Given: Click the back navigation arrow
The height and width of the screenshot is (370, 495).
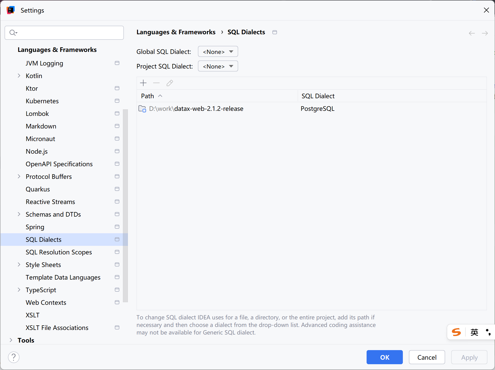Looking at the screenshot, I should (x=472, y=33).
